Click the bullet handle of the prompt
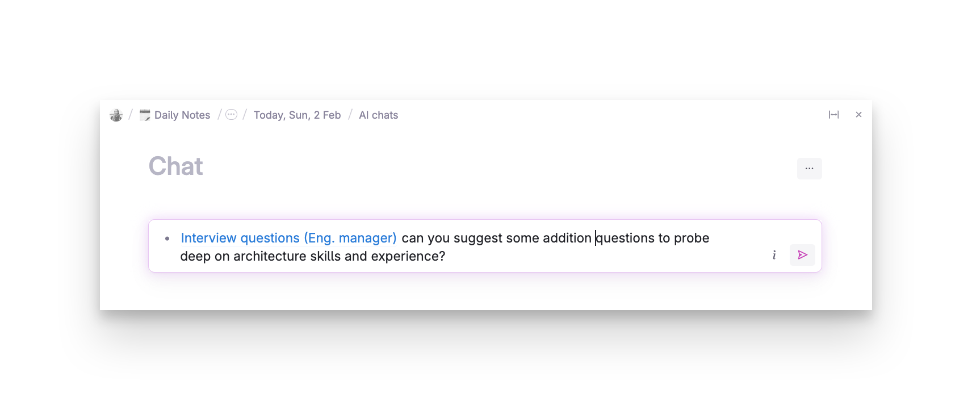 click(167, 239)
